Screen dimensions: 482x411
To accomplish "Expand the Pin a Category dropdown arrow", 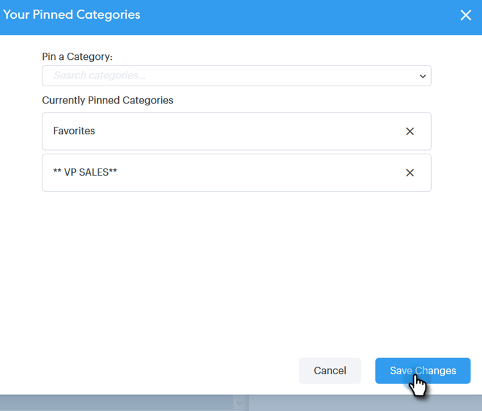I will pyautogui.click(x=422, y=76).
